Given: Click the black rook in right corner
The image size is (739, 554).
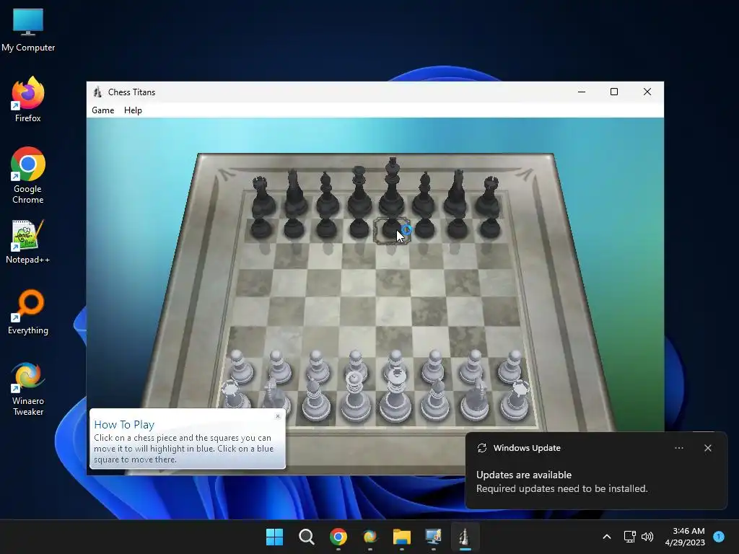Looking at the screenshot, I should [489, 196].
